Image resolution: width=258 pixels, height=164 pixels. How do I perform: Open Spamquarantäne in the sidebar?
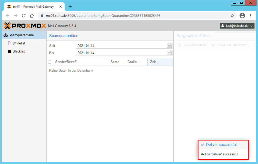pos(21,35)
